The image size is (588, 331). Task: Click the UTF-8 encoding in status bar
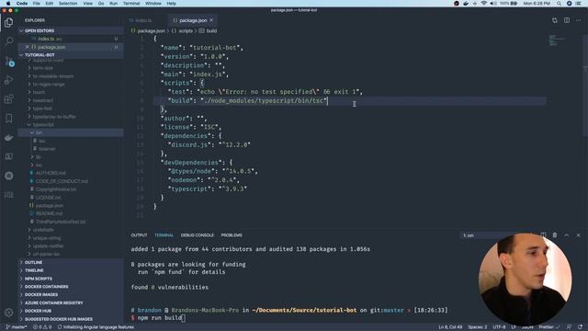point(499,327)
